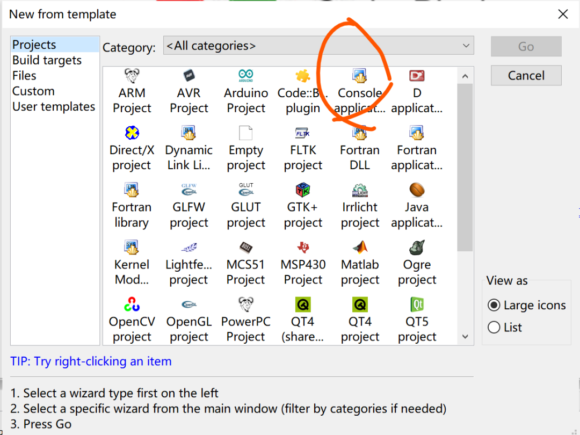Select the OpenCV project icon
580x435 pixels.
(x=132, y=305)
